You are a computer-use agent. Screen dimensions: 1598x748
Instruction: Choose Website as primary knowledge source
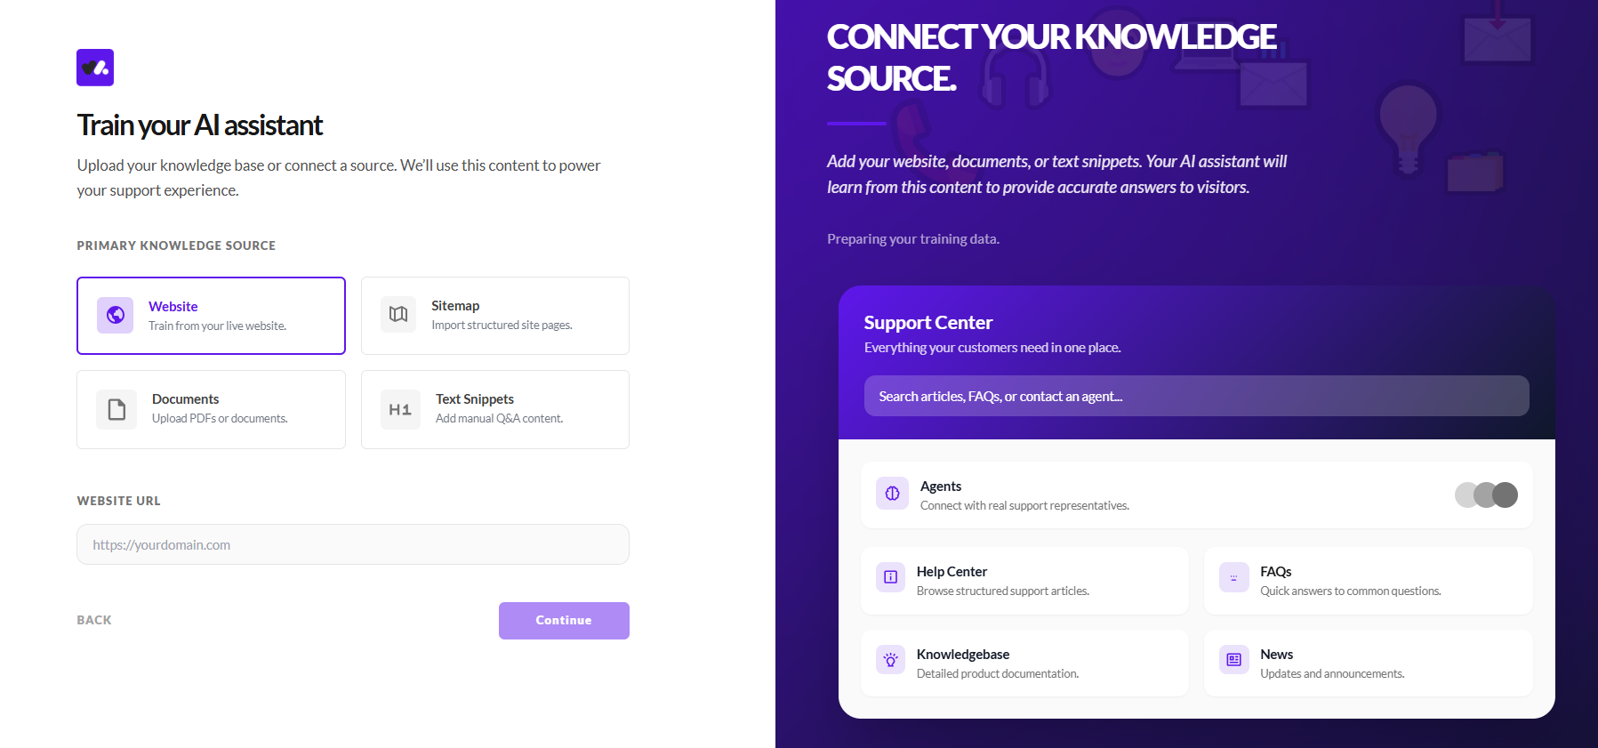coord(211,316)
